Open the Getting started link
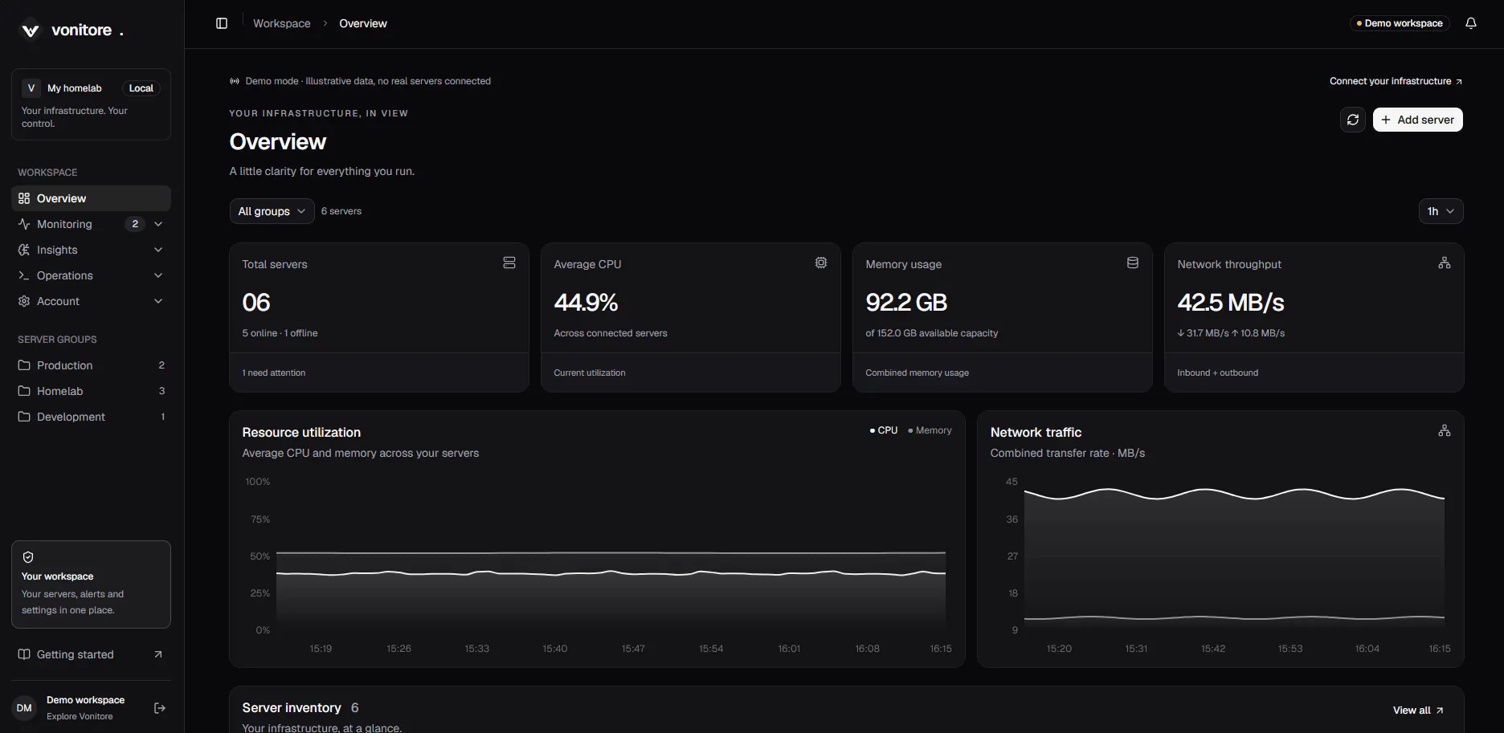 91,654
